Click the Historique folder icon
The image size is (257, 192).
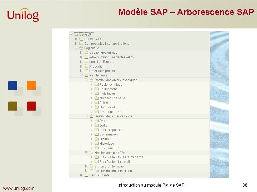(x=97, y=143)
